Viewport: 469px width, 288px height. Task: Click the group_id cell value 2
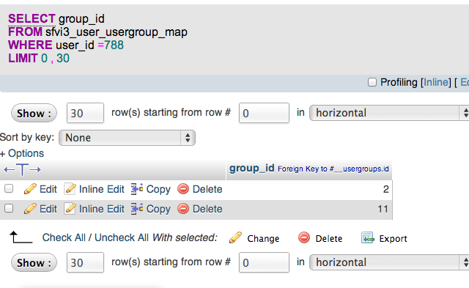pyautogui.click(x=386, y=189)
